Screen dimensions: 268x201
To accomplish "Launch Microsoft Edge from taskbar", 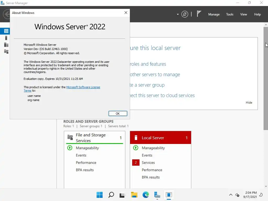I will coord(146,195).
